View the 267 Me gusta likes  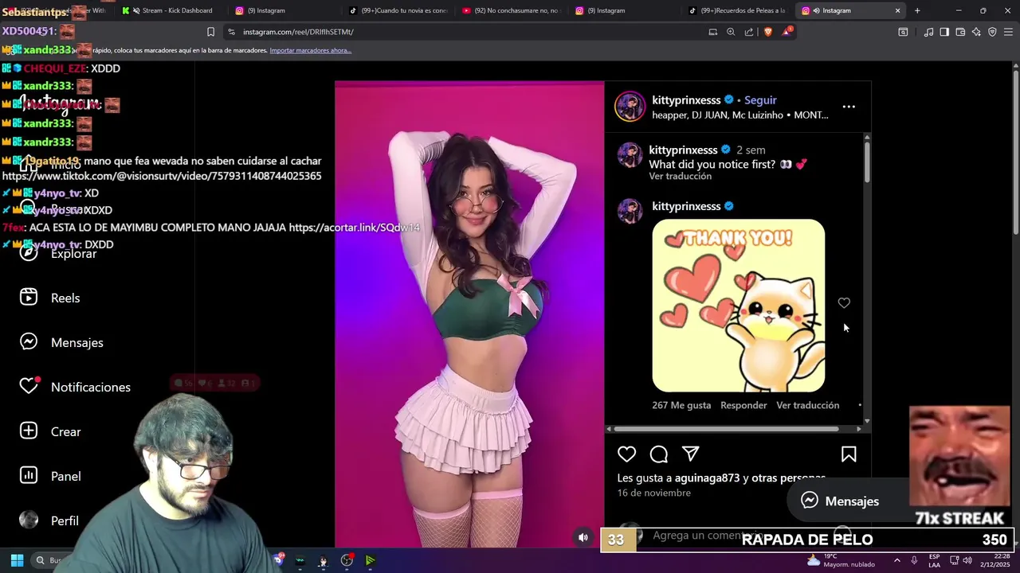[x=681, y=405]
